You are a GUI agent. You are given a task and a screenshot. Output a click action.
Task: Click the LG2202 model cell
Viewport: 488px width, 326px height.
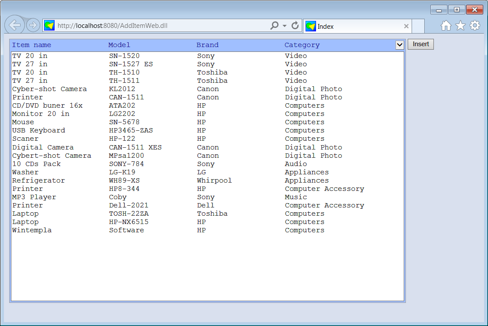[122, 114]
